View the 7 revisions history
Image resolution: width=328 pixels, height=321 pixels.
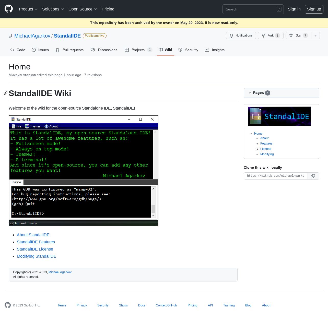(93, 75)
